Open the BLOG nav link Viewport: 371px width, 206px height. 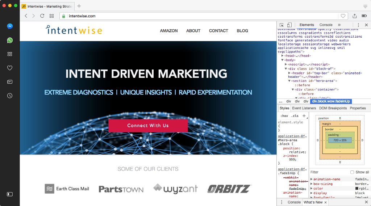[242, 31]
